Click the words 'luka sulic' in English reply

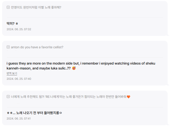[58, 68]
